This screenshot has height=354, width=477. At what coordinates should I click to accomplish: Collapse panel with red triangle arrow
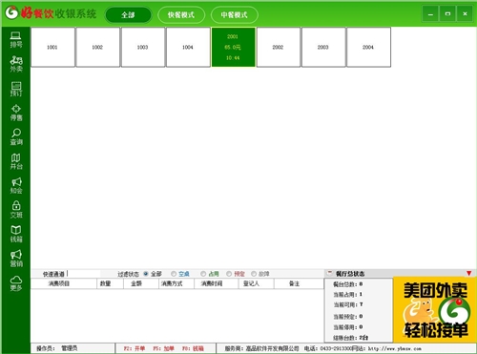[x=468, y=273]
